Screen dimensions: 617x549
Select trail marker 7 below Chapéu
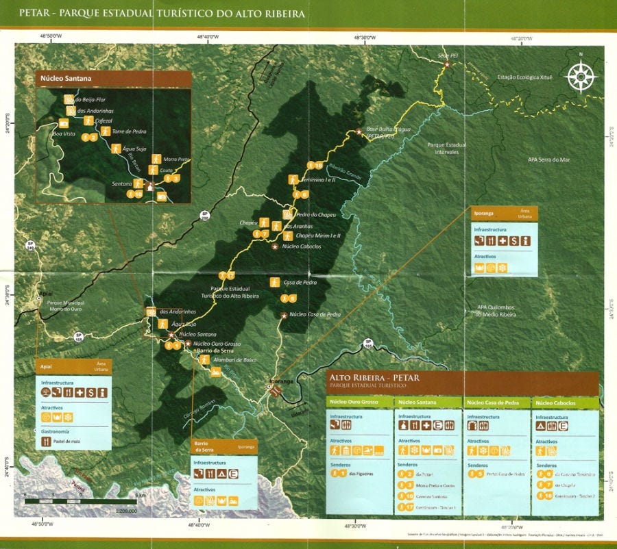[261, 234]
